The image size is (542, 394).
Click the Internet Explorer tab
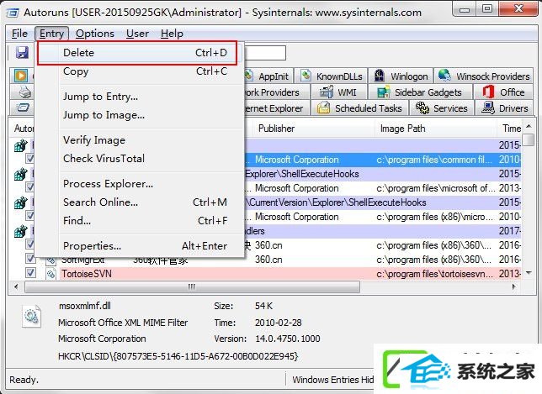(x=275, y=108)
